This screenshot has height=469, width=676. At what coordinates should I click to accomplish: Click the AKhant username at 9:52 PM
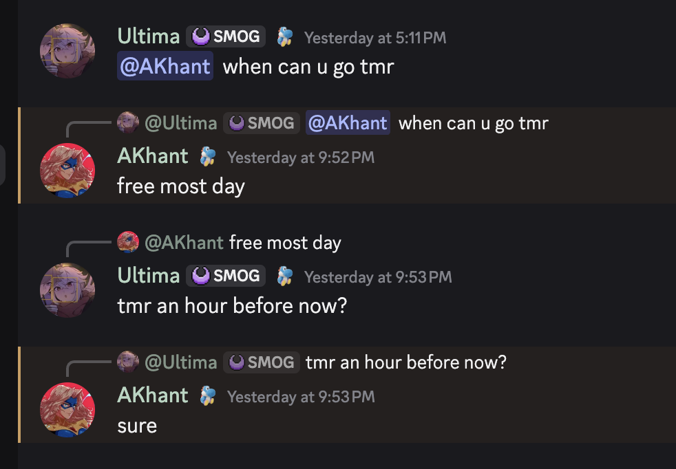pos(153,156)
